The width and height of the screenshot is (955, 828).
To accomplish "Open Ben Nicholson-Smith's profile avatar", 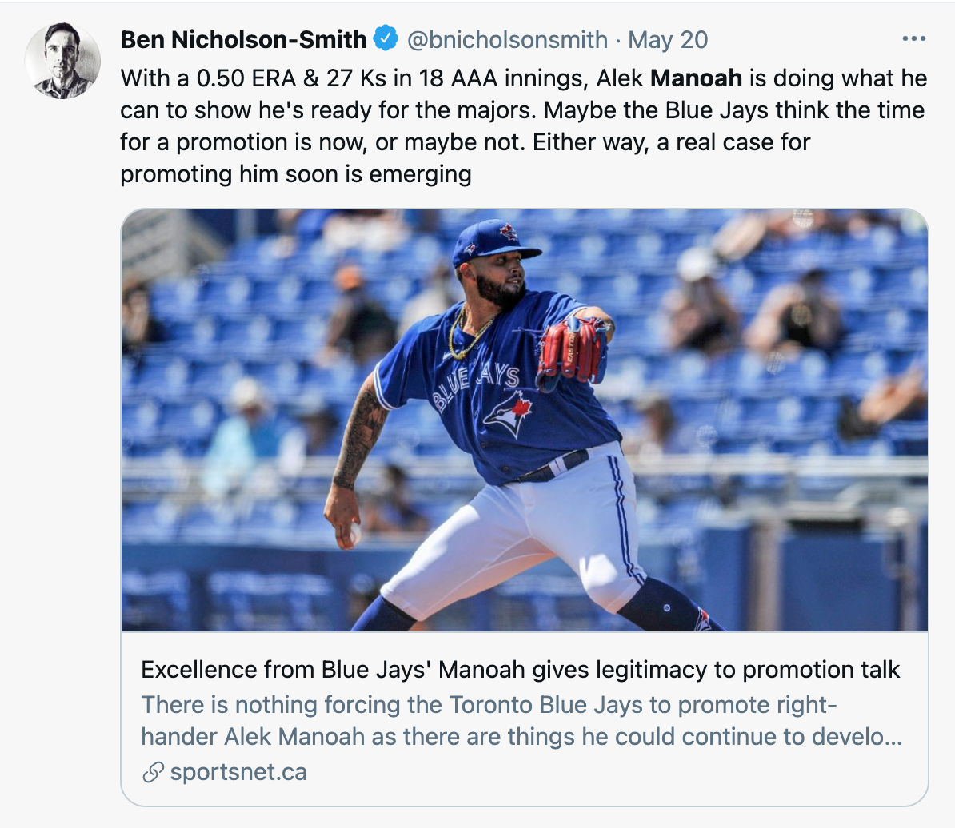I will [62, 61].
